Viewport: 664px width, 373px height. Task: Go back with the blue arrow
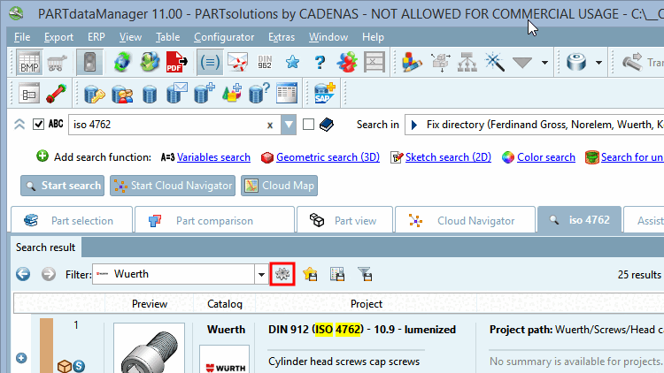[x=23, y=274]
